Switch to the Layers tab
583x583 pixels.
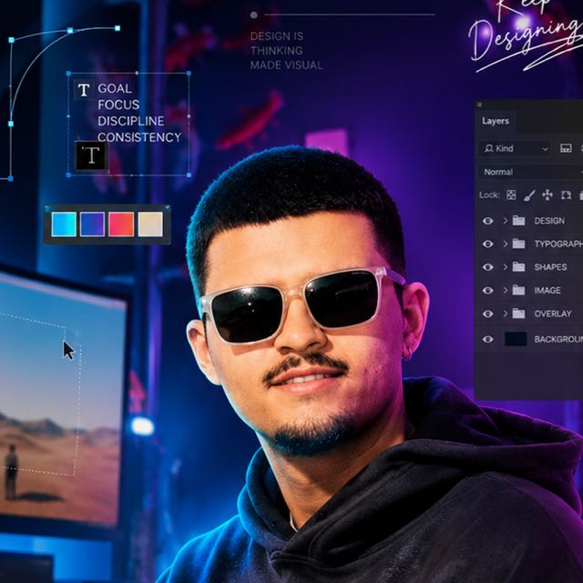pos(496,121)
